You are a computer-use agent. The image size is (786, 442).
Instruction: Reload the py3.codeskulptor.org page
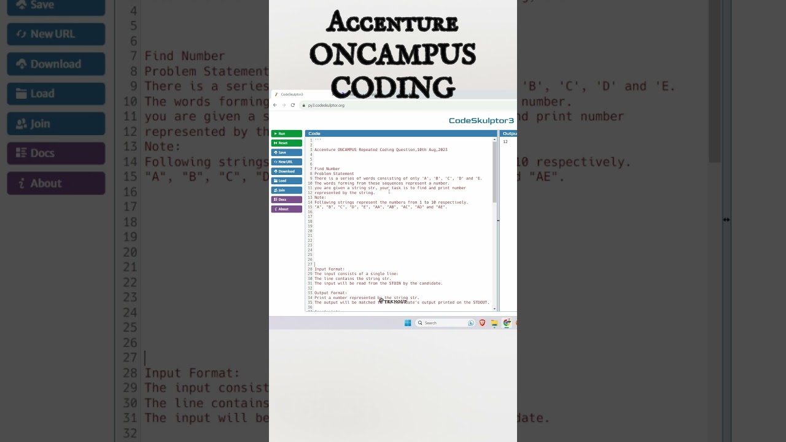tap(293, 105)
